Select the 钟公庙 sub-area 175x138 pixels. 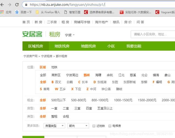coord(106,89)
